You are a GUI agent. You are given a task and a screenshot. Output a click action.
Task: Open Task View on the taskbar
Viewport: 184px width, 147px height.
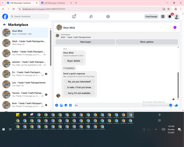(10, 129)
